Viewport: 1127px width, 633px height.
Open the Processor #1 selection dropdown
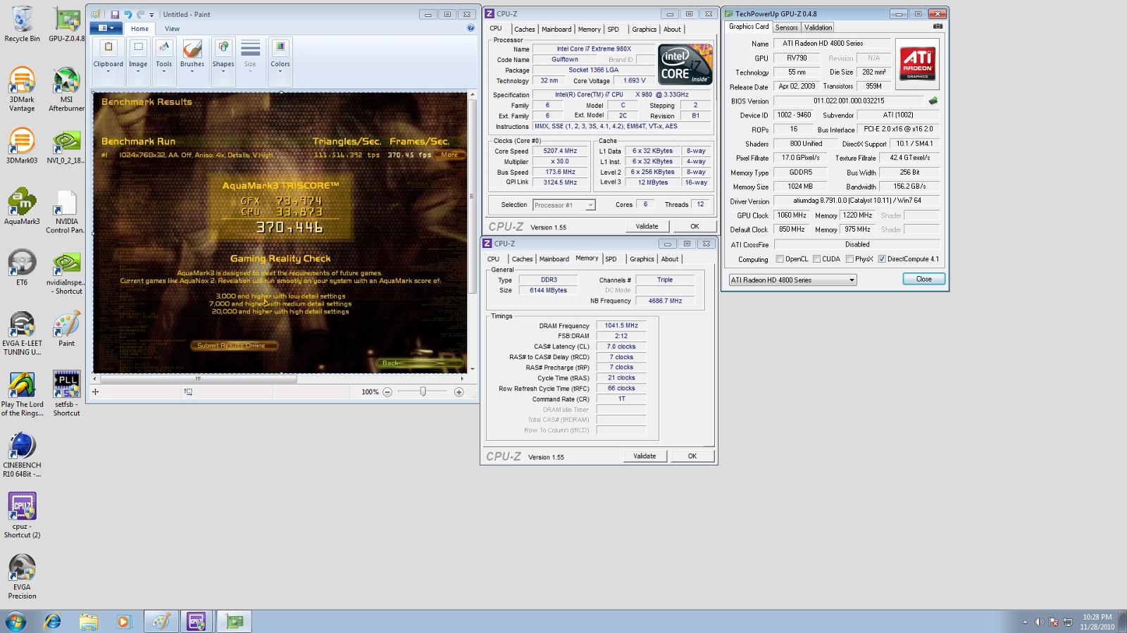563,205
